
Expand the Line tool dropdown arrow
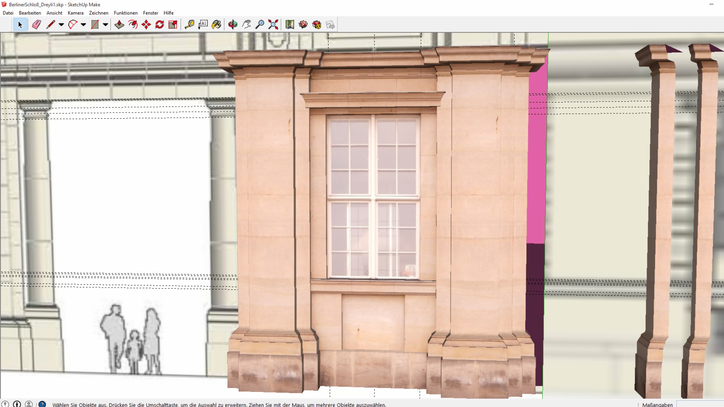pyautogui.click(x=61, y=25)
